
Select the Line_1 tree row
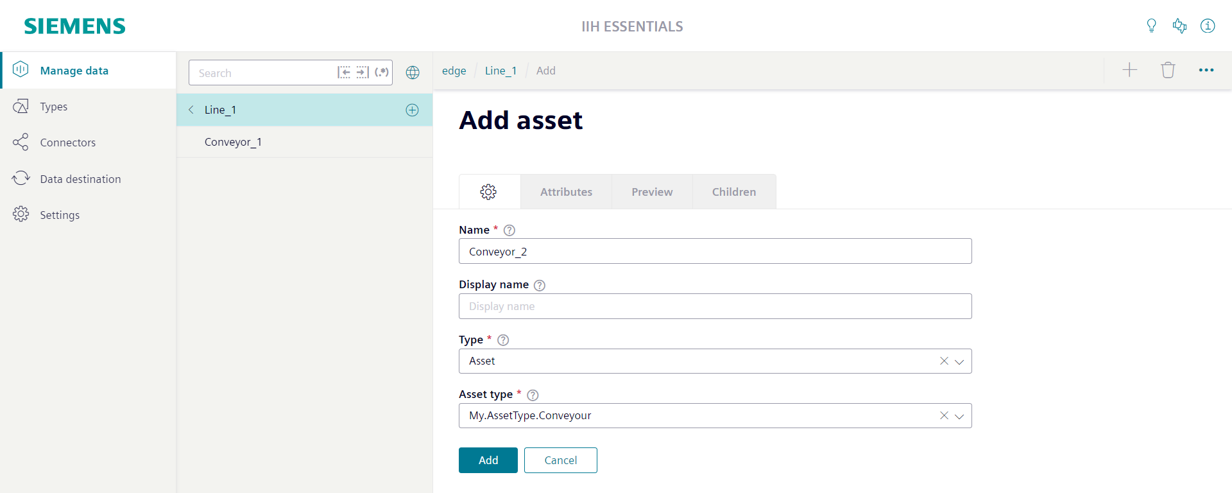point(304,110)
